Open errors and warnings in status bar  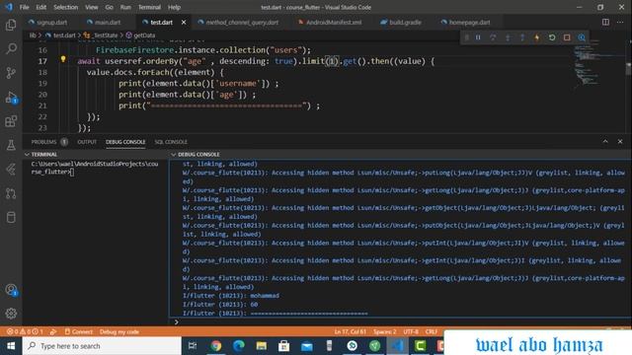pyautogui.click(x=25, y=331)
